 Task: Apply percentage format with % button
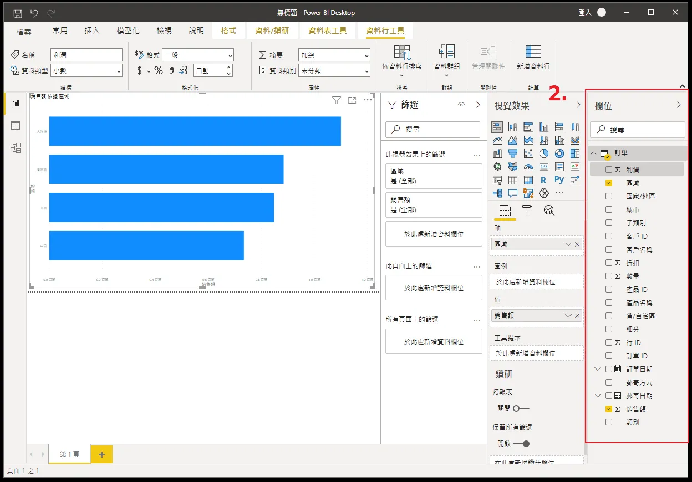159,70
